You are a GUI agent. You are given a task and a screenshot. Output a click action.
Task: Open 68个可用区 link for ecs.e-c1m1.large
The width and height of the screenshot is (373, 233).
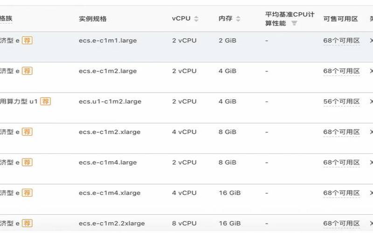point(341,41)
